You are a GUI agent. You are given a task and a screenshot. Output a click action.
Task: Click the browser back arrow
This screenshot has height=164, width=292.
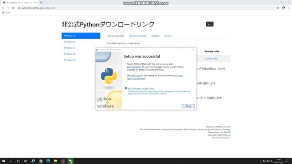pyautogui.click(x=3, y=8)
